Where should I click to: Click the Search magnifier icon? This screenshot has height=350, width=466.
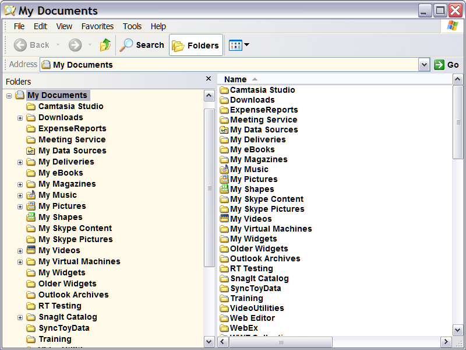[x=128, y=45]
